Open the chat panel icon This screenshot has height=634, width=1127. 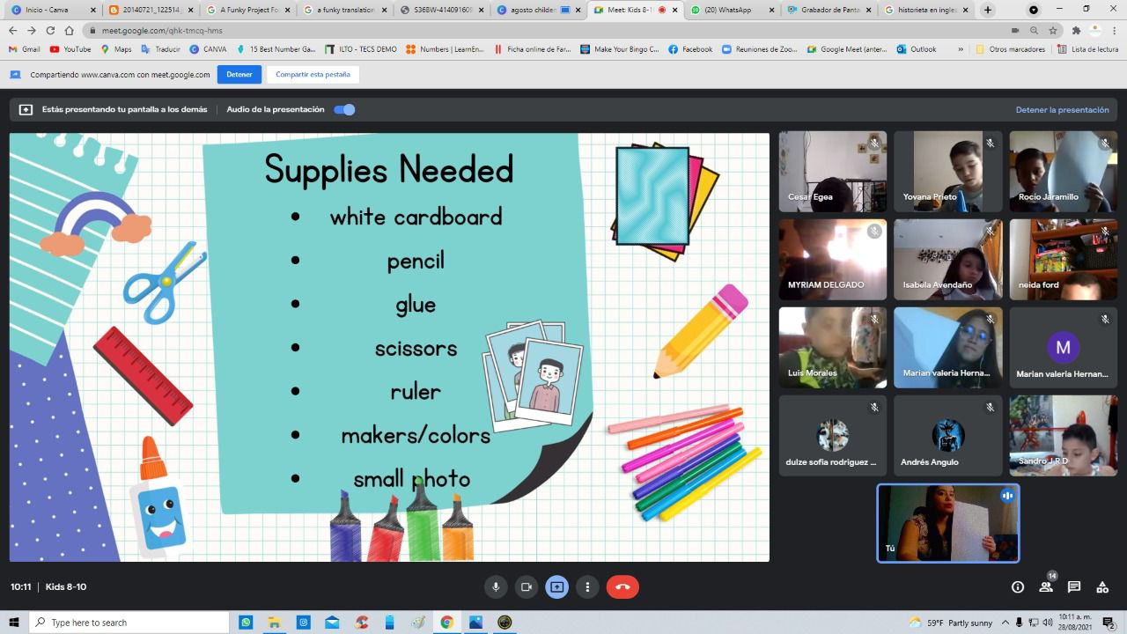[1074, 587]
